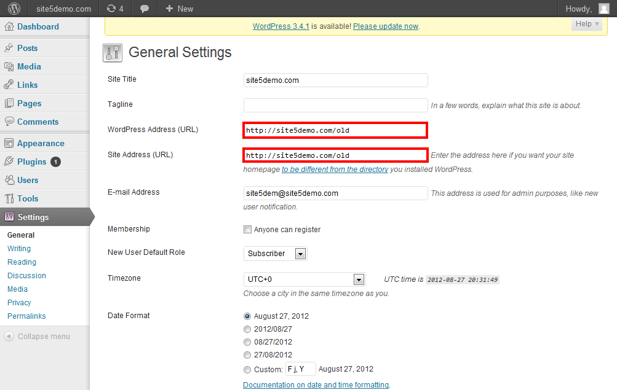The width and height of the screenshot is (617, 390).
Task: Open the Posts menu
Action: 28,49
